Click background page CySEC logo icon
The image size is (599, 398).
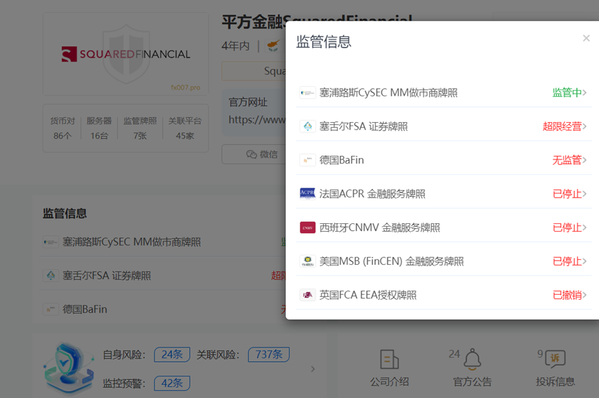pos(51,242)
